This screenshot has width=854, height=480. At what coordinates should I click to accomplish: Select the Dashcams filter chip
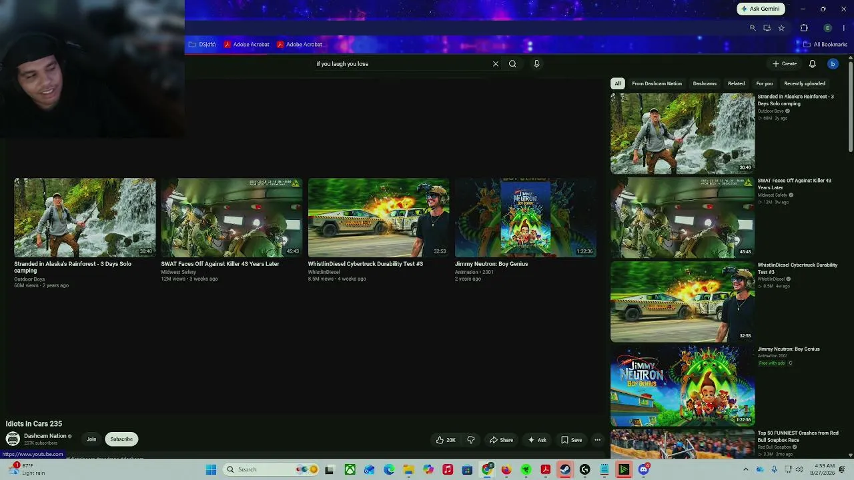705,84
